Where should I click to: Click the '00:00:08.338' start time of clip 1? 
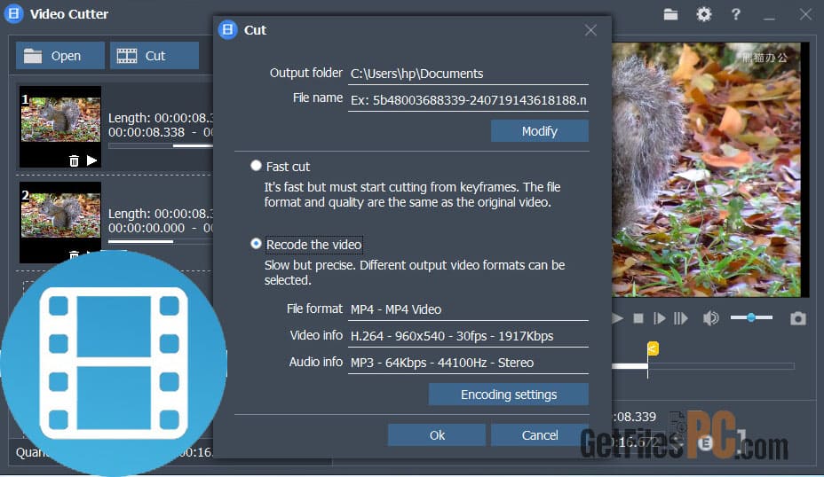click(147, 132)
